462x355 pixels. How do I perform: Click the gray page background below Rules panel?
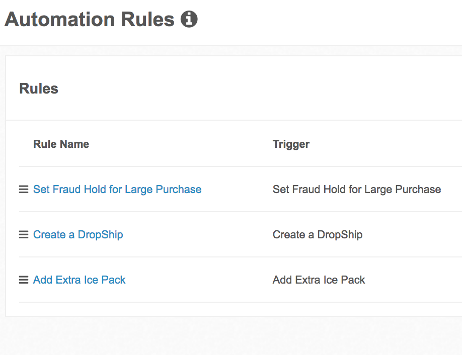(x=232, y=336)
